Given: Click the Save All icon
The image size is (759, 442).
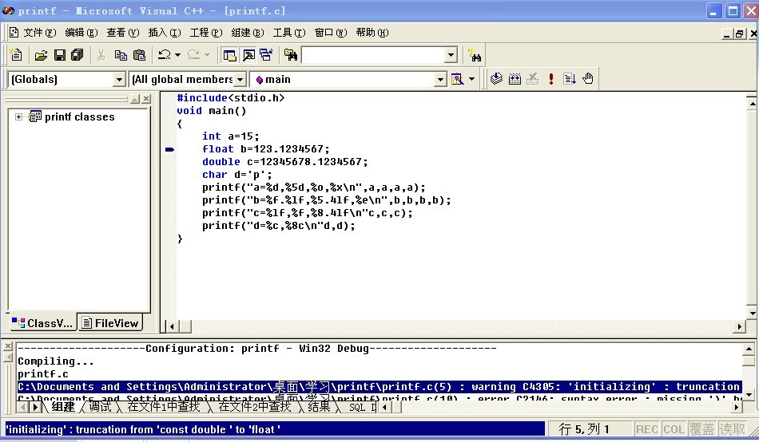Looking at the screenshot, I should coord(77,55).
